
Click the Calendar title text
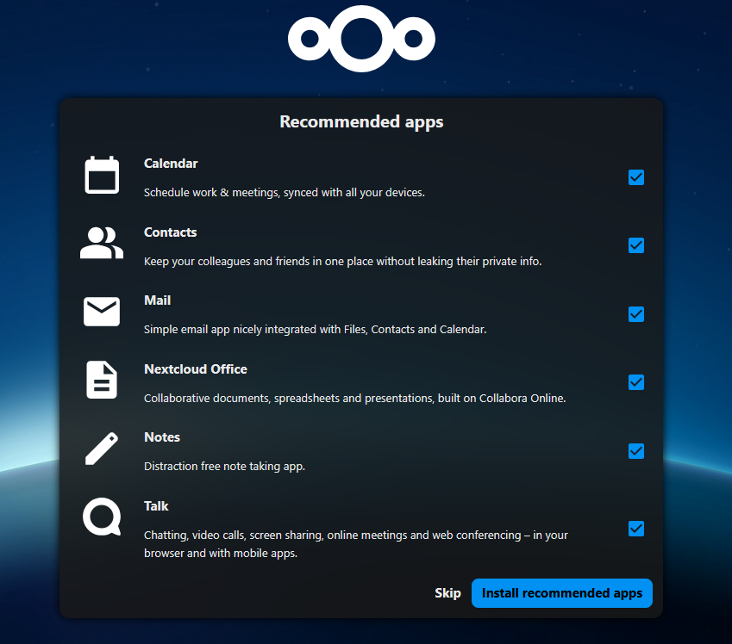coord(171,164)
